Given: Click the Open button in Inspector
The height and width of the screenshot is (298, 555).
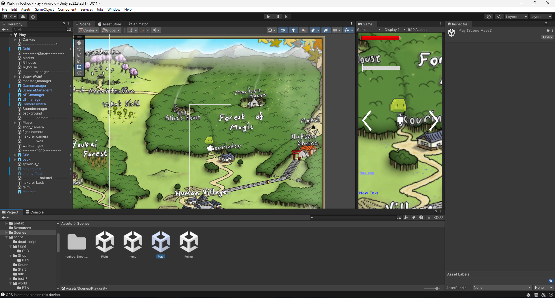Looking at the screenshot, I should (547, 37).
